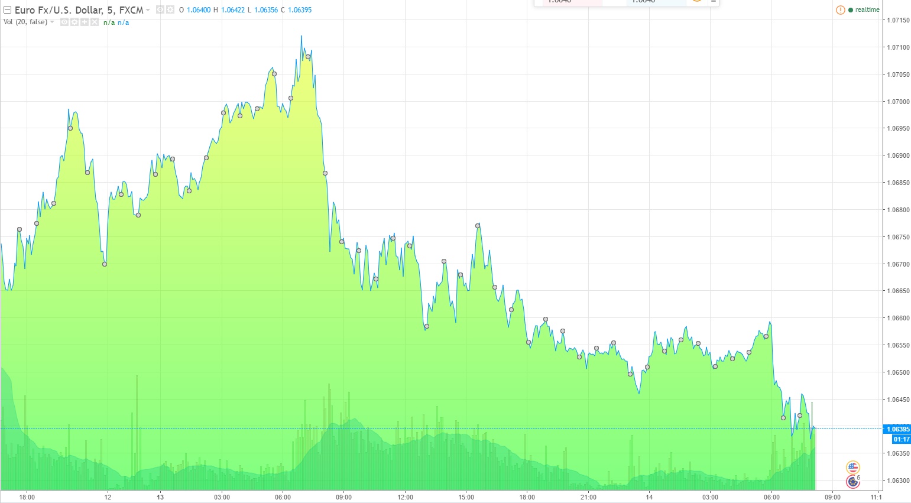The height and width of the screenshot is (503, 911).
Task: Click the close value 1.06395 in legend
Action: 300,10
